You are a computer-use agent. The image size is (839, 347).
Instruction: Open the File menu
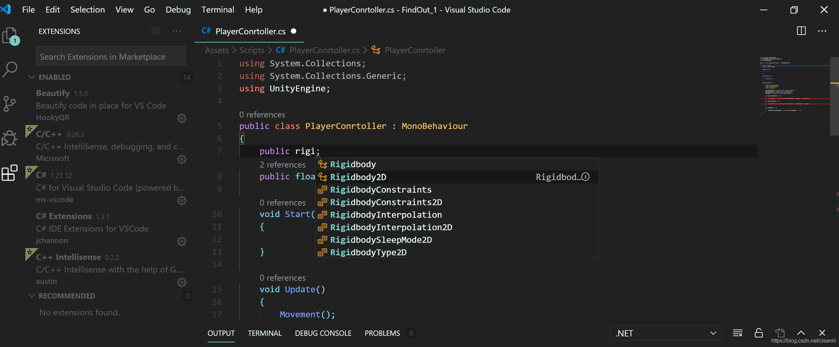click(x=28, y=10)
